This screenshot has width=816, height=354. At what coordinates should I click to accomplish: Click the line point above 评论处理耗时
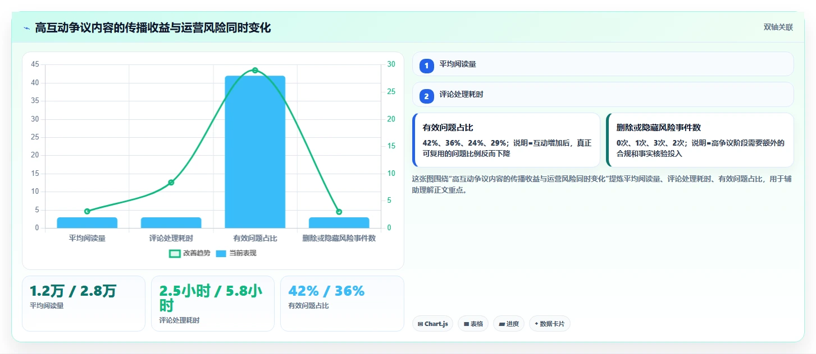pos(171,183)
